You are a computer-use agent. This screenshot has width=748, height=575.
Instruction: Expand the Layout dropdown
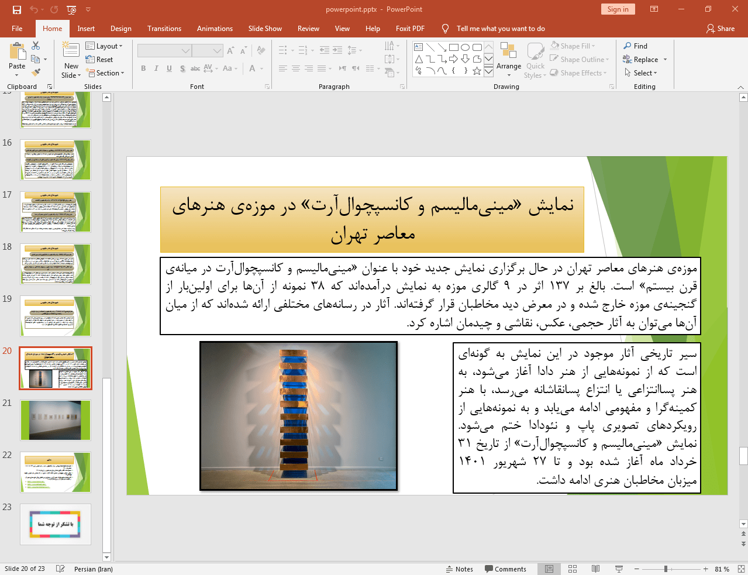click(x=104, y=46)
